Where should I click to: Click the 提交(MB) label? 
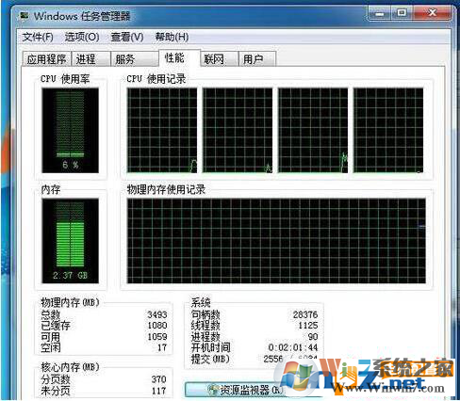(210, 359)
